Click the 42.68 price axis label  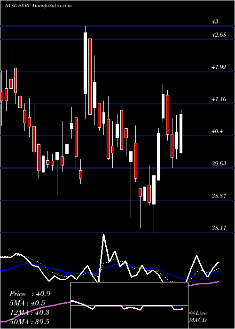[x=219, y=35]
